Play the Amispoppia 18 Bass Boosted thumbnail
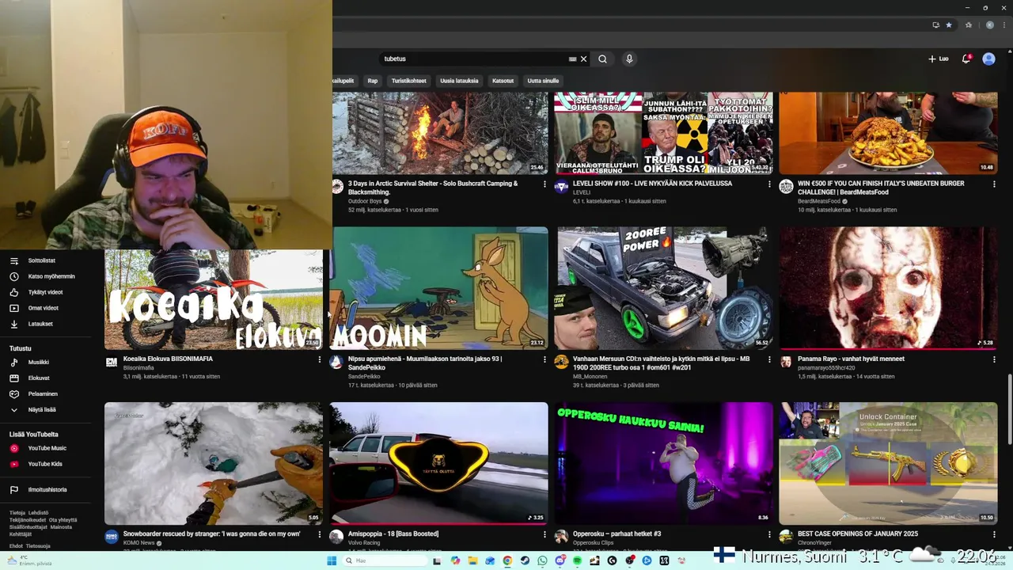 coord(438,463)
